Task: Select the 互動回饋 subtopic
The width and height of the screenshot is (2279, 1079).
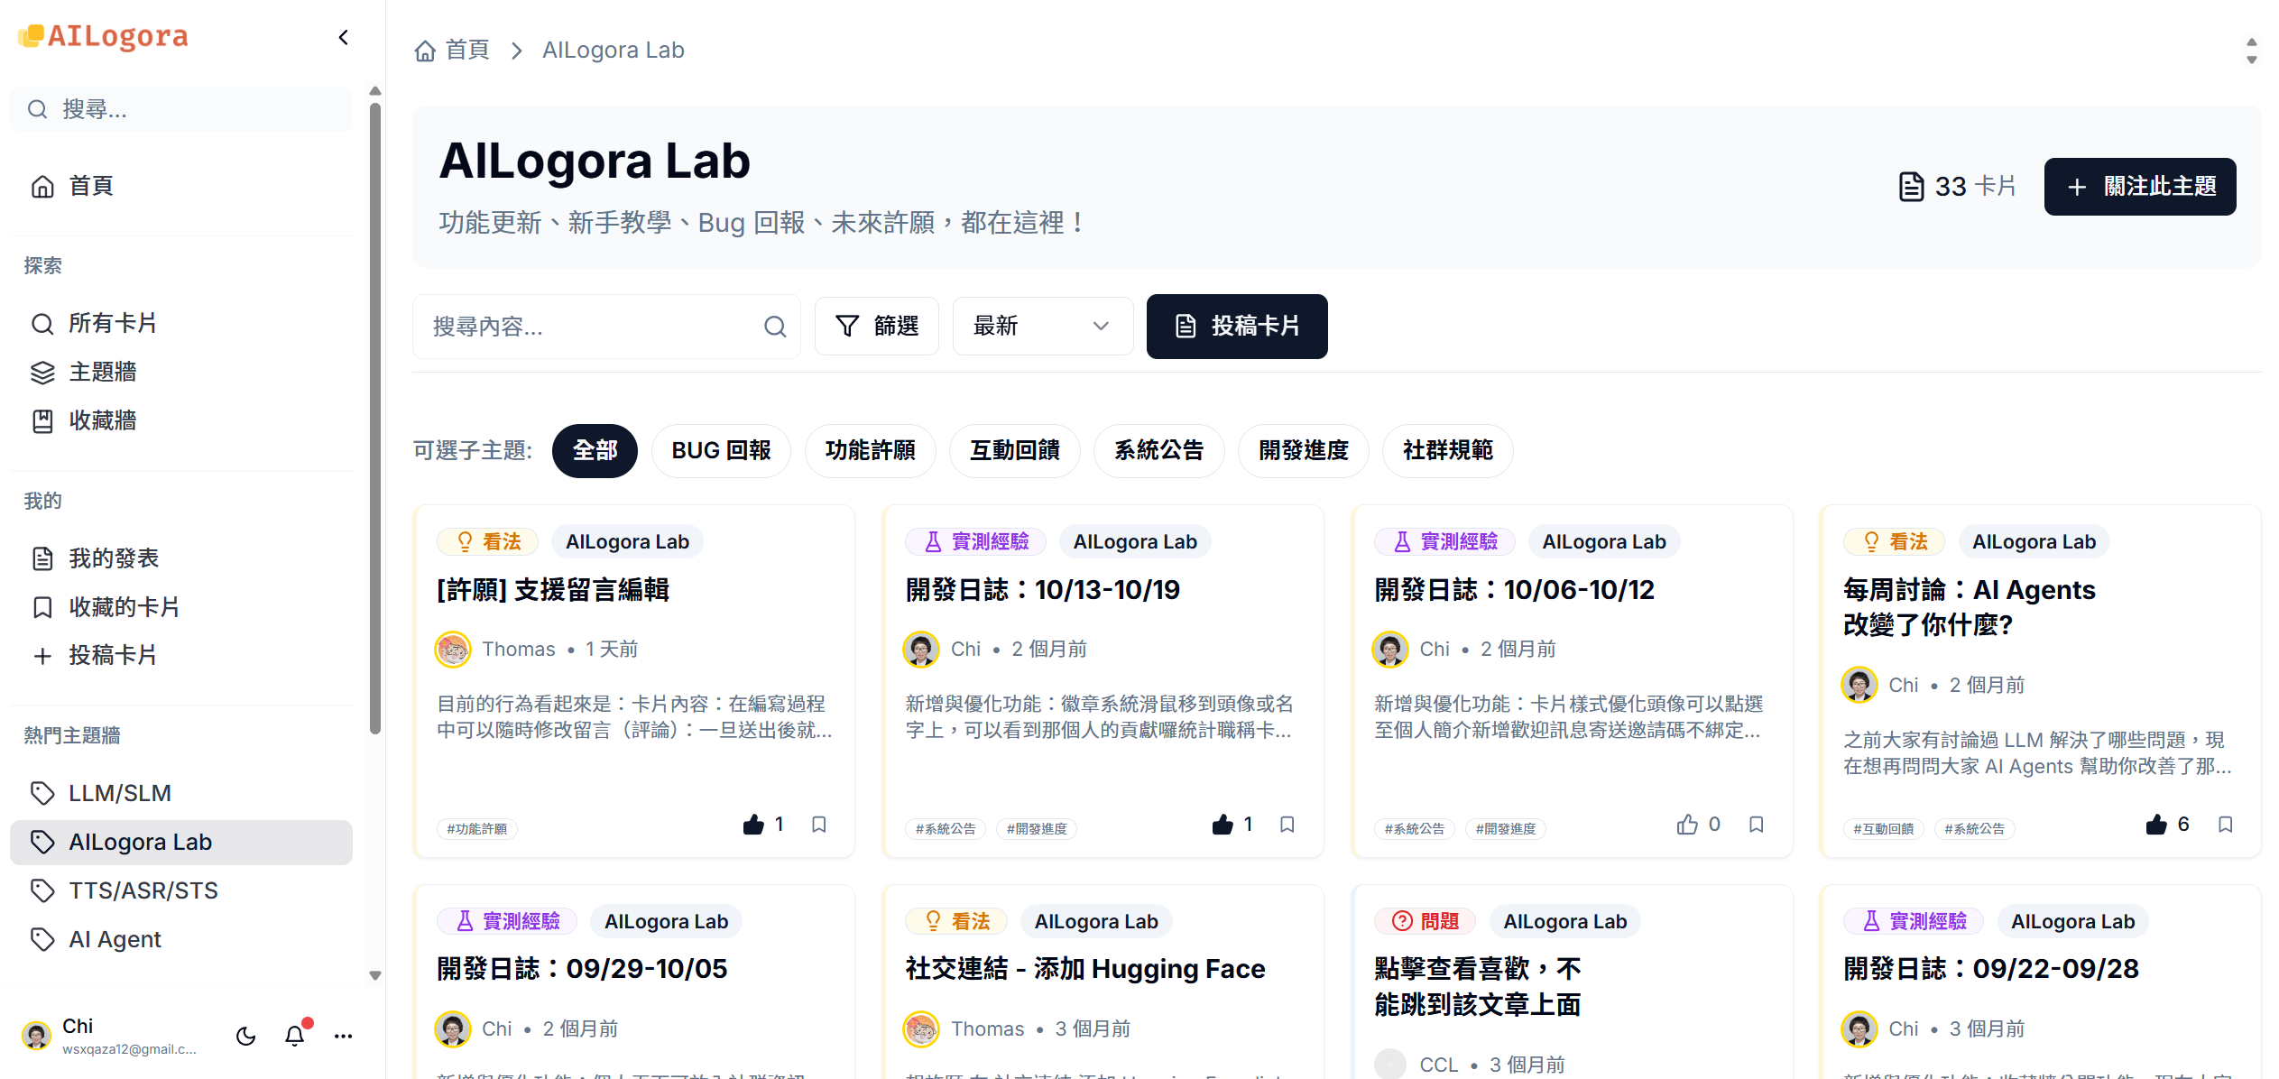Action: [x=1014, y=451]
